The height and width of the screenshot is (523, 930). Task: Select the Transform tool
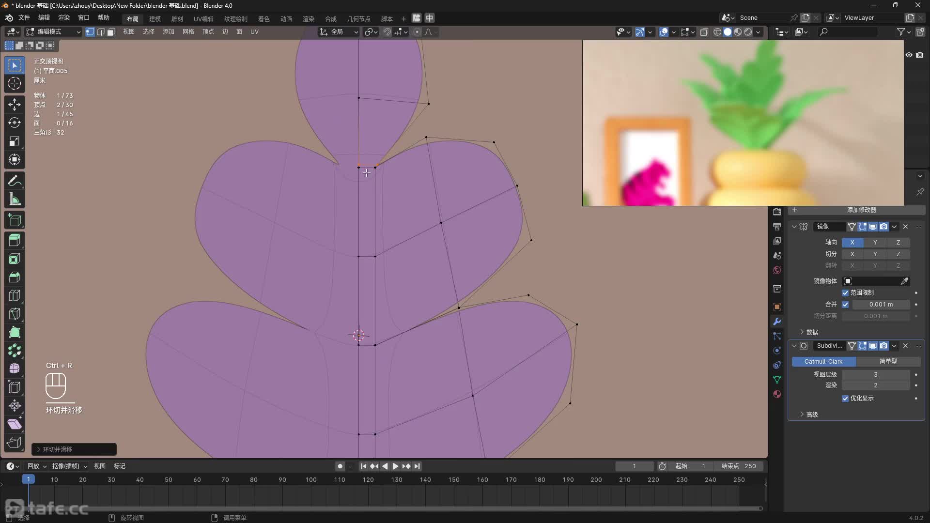click(x=15, y=159)
